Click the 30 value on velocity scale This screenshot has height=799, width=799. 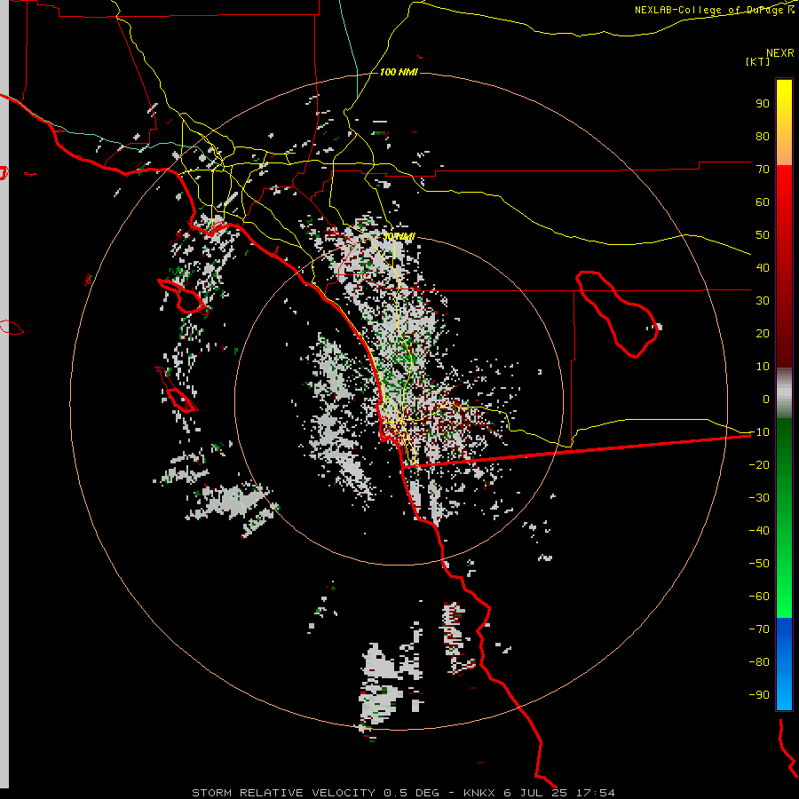(x=763, y=301)
